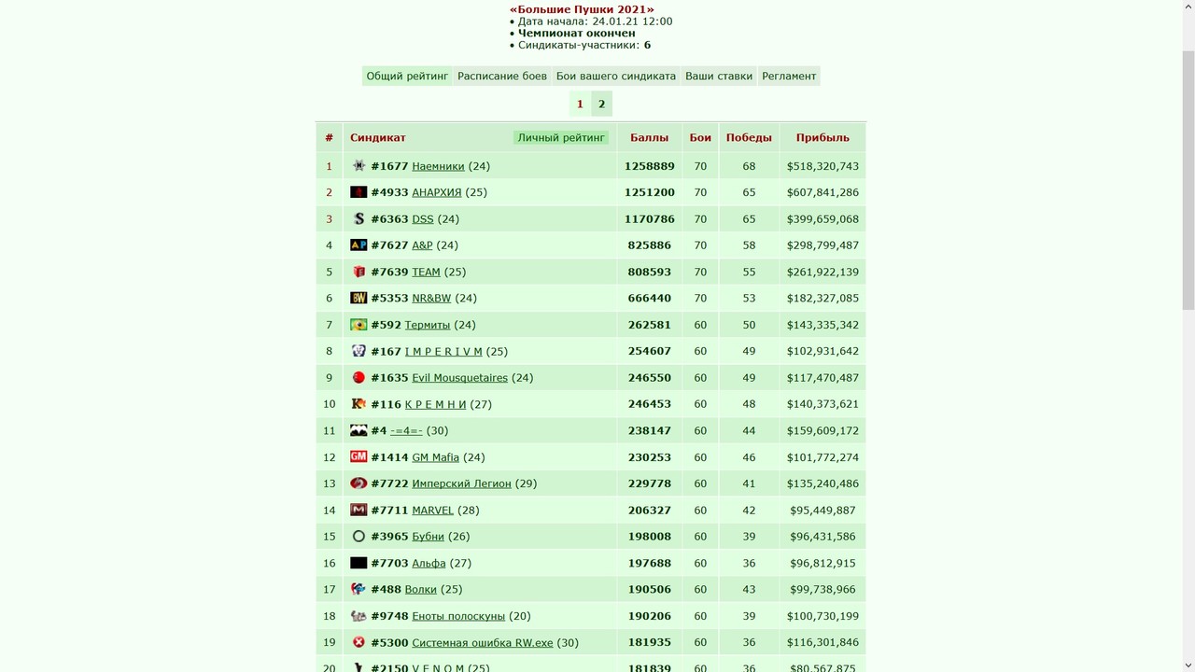Click the MARVEL syndicate emblem icon
Viewport: 1195px width, 672px height.
tap(358, 511)
